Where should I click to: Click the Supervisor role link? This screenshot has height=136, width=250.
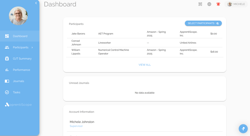(76, 126)
